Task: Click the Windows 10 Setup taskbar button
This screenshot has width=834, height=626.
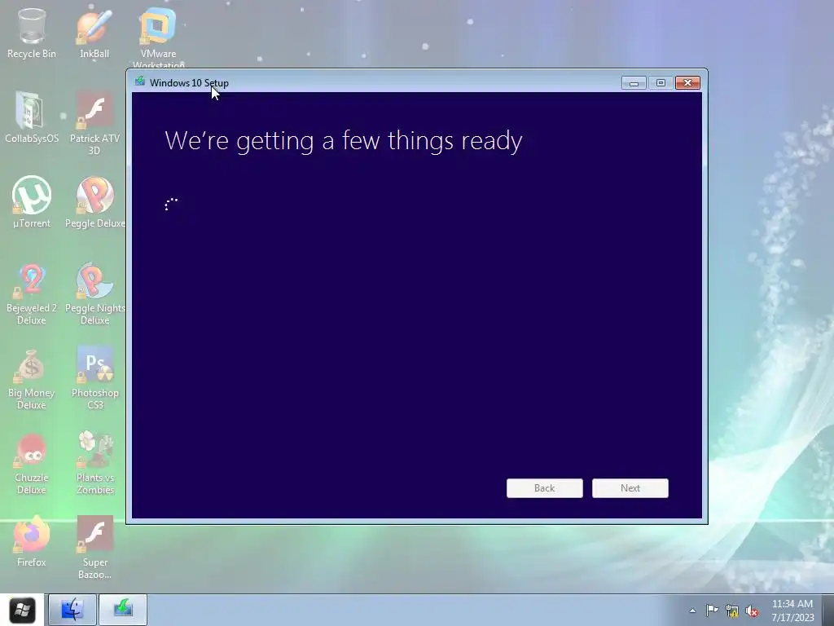Action: [123, 610]
